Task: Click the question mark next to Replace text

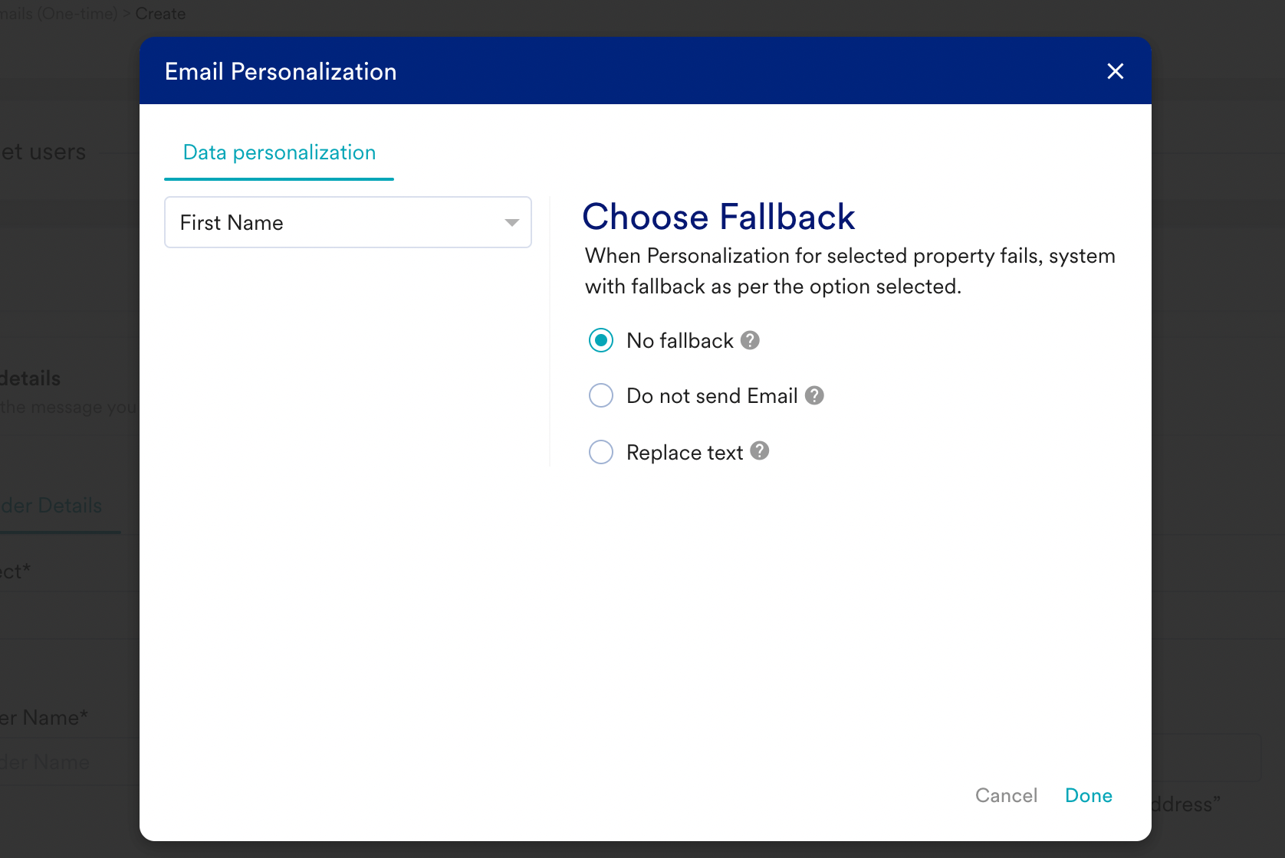Action: coord(759,451)
